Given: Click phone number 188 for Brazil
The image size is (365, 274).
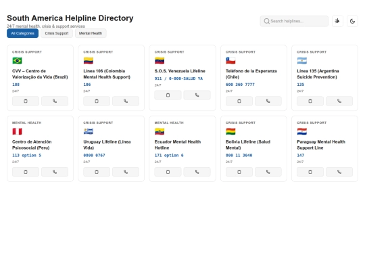Looking at the screenshot, I should pyautogui.click(x=16, y=85).
